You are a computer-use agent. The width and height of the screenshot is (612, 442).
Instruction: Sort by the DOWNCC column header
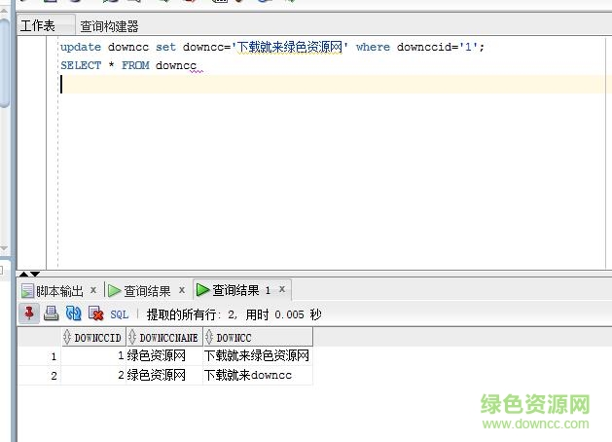point(258,338)
